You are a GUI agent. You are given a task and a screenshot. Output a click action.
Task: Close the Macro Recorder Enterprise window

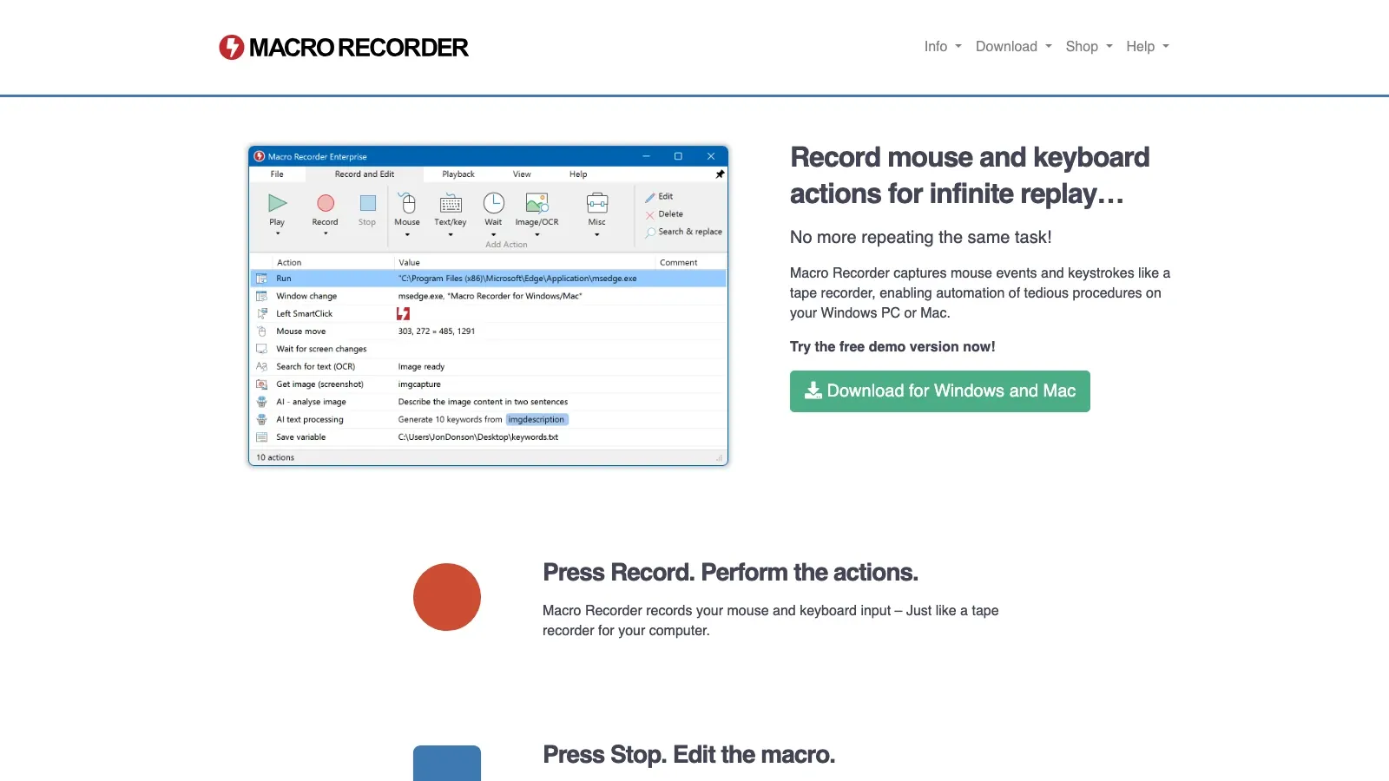click(x=711, y=156)
